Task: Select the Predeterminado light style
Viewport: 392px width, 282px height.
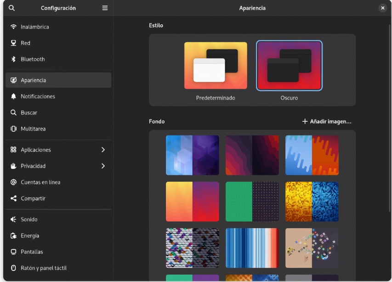Action: pyautogui.click(x=216, y=65)
